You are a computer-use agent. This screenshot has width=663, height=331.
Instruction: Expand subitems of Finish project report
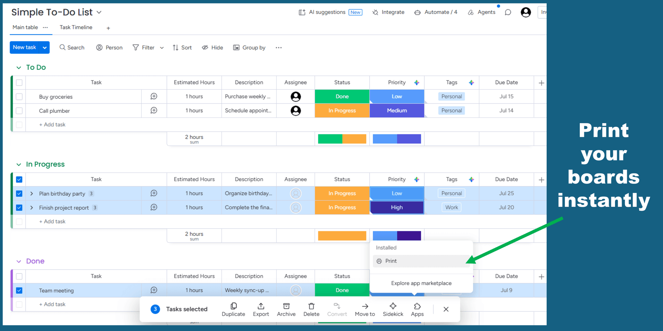click(x=31, y=208)
